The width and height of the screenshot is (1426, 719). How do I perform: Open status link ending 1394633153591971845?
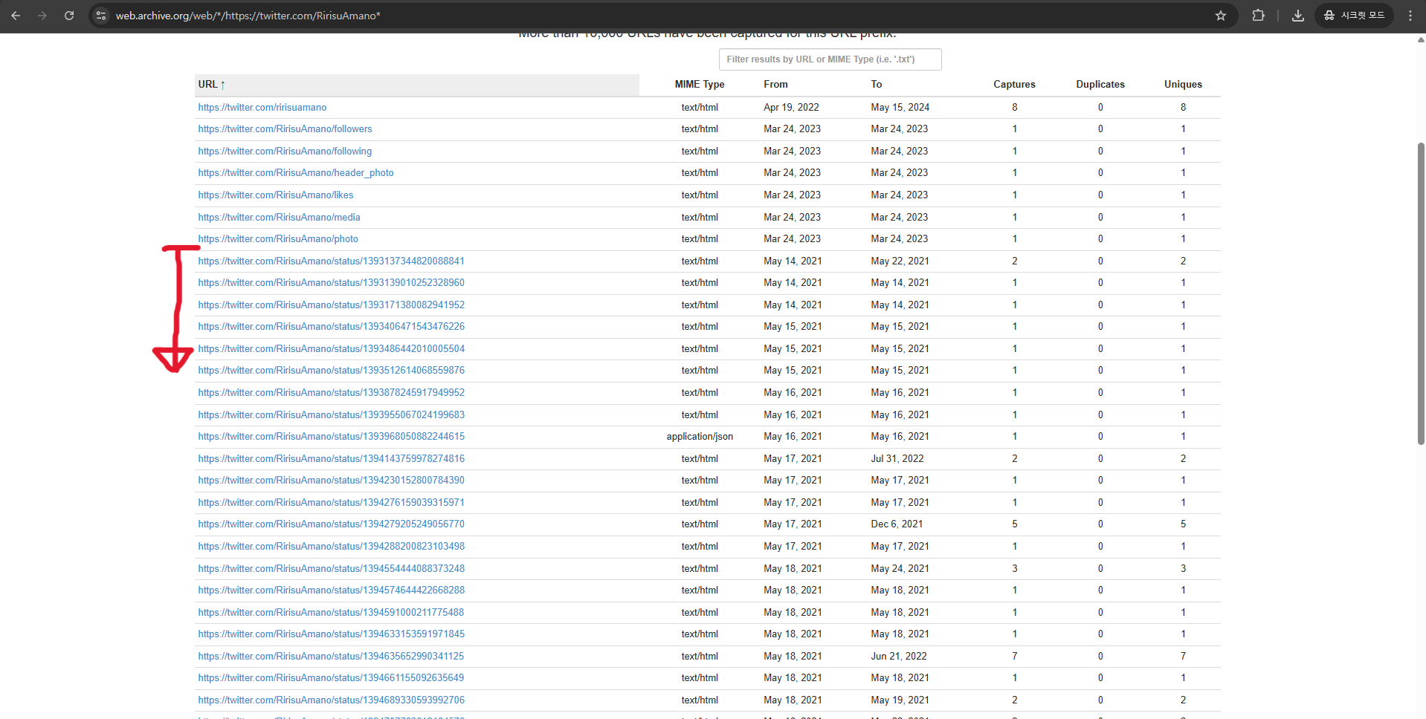[332, 634]
